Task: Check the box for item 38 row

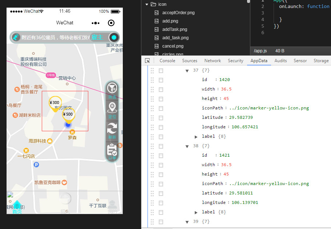Action: click(x=161, y=146)
